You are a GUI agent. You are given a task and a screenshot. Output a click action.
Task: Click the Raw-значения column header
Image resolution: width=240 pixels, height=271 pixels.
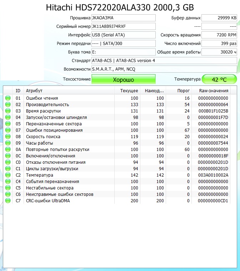click(211, 90)
